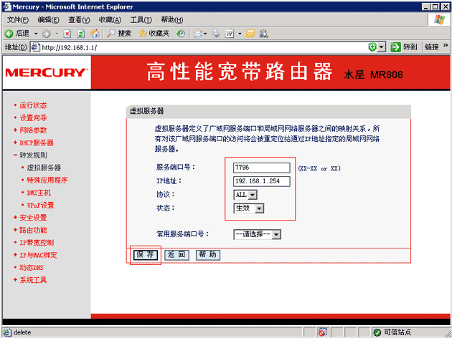The height and width of the screenshot is (338, 452).
Task: Click the Research tool icon in toolbar
Action: 264,34
